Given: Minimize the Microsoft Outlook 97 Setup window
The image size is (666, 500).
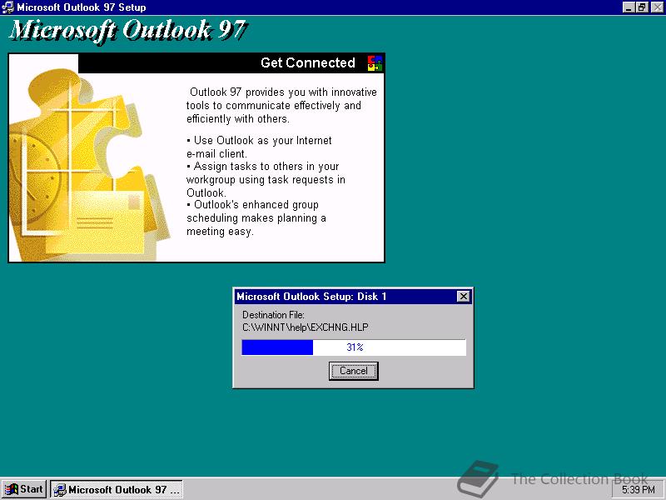Looking at the screenshot, I should click(x=629, y=7).
